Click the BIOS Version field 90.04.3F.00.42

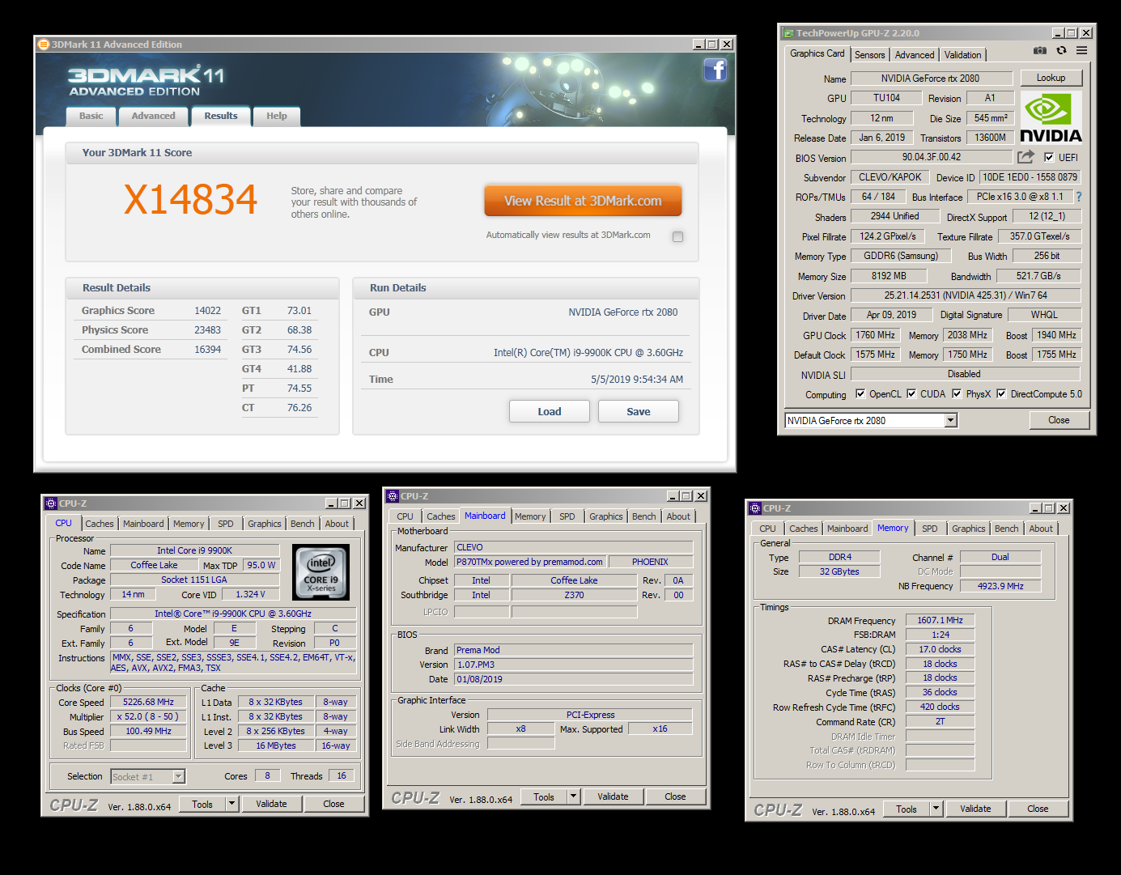[x=932, y=157]
